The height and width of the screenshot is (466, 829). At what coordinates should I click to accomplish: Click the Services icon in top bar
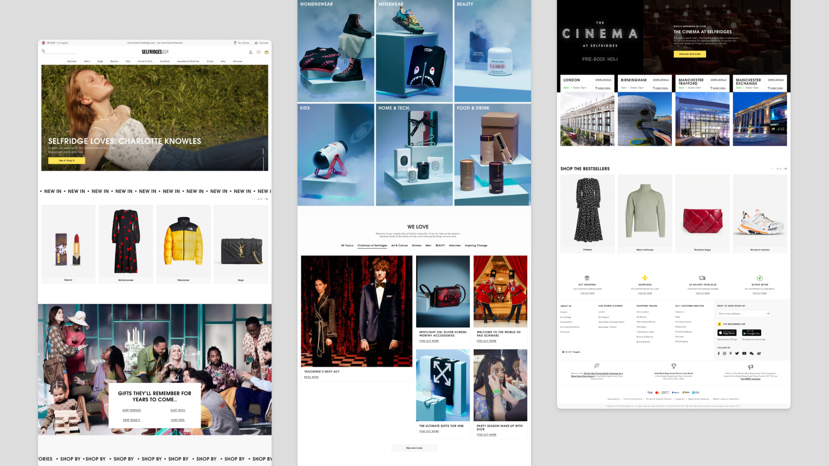pos(256,43)
